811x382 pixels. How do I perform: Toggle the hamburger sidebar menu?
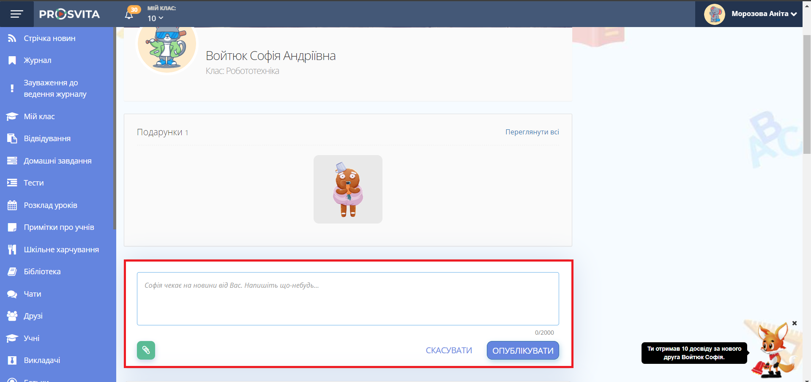(16, 14)
